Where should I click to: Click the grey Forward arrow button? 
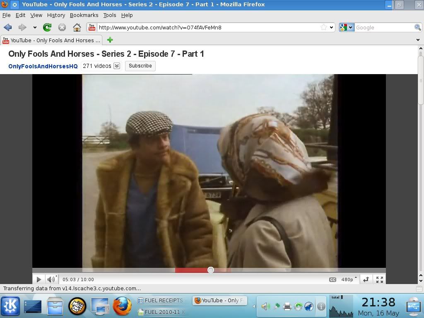pos(22,27)
